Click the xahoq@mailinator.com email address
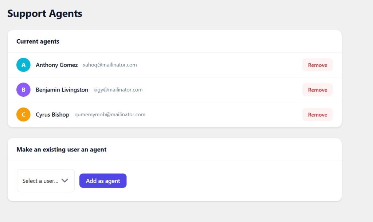373x222 pixels. point(110,65)
